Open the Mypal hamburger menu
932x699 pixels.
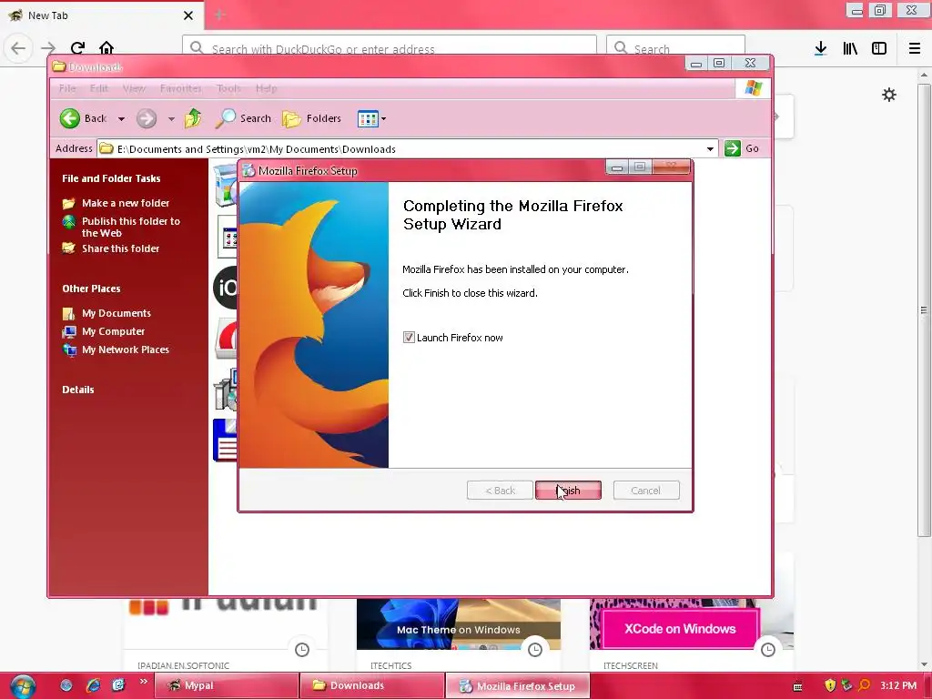pyautogui.click(x=915, y=48)
